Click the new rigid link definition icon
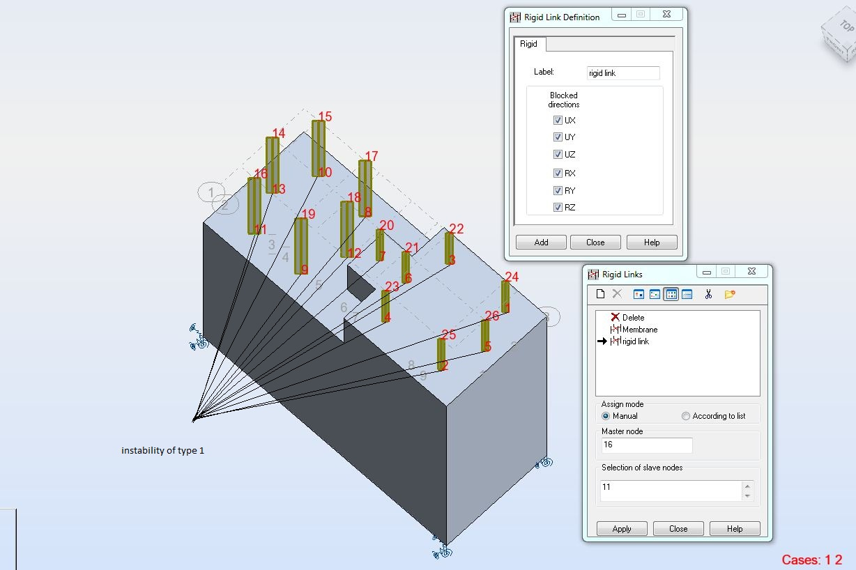856x570 pixels. pos(601,294)
